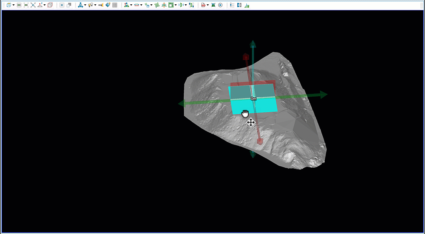Click the 0m distance label on the plane
This screenshot has width=425, height=234.
point(253,99)
